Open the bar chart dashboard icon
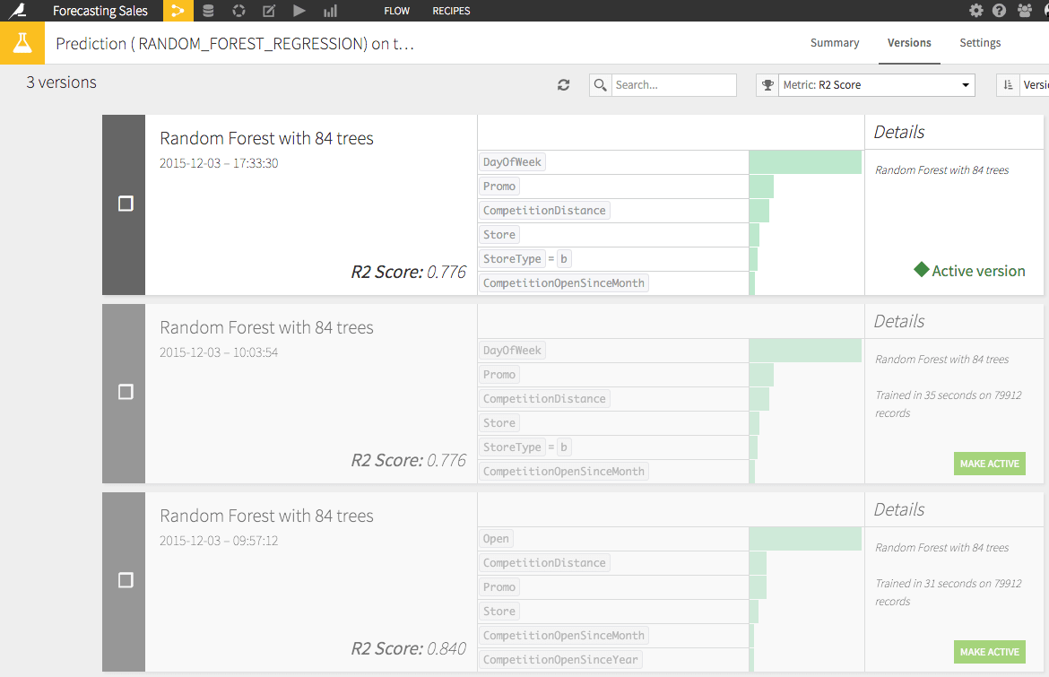The height and width of the screenshot is (677, 1049). click(330, 11)
